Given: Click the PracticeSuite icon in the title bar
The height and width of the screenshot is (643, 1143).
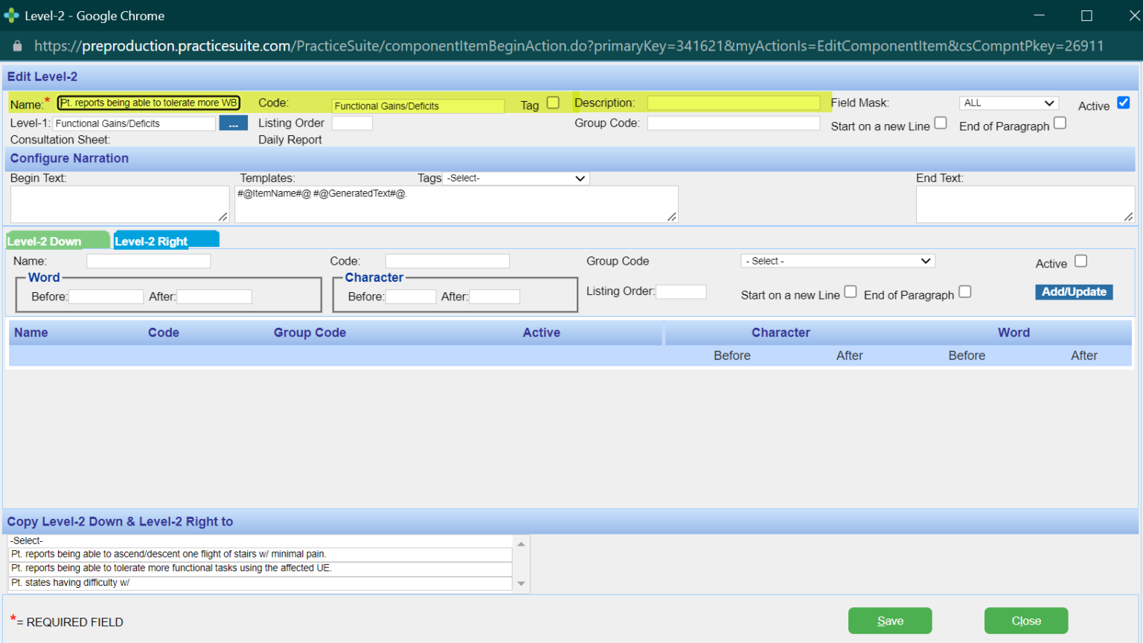Looking at the screenshot, I should 13,14.
